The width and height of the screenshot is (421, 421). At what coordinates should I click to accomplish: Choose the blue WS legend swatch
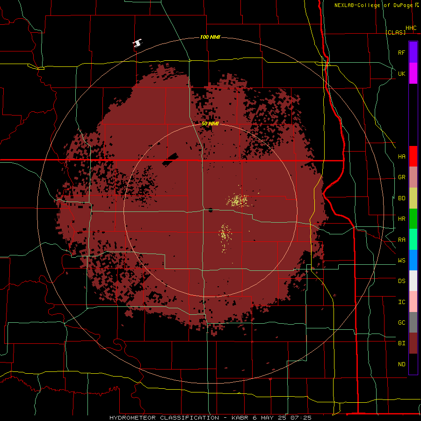point(413,260)
